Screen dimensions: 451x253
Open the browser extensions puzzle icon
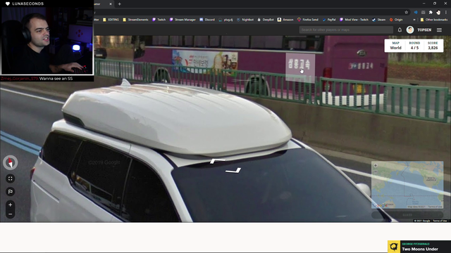click(431, 13)
